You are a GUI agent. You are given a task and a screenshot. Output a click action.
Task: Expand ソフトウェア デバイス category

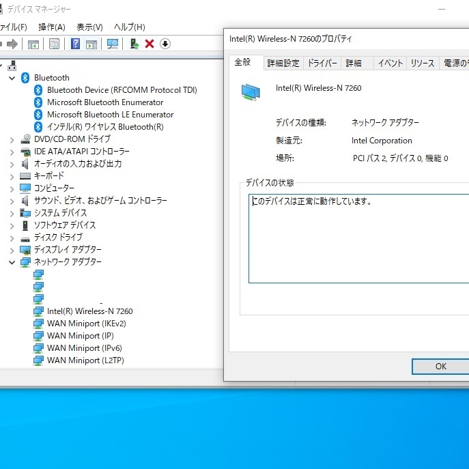coord(12,225)
